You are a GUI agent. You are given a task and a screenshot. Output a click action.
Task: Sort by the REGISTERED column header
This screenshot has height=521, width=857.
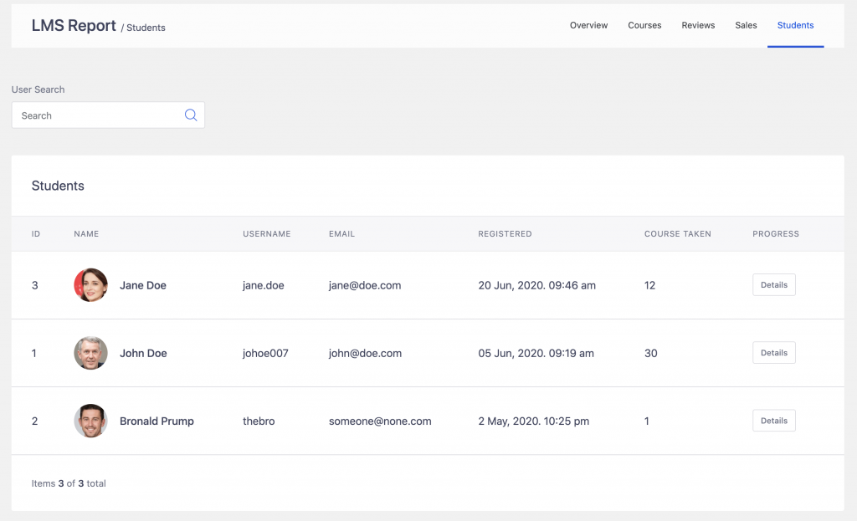coord(505,234)
